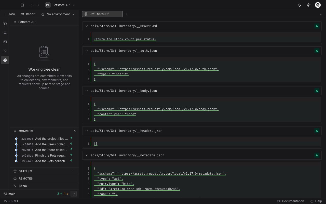
Task: Open the third sidebar panel icon
Action: tap(5, 42)
